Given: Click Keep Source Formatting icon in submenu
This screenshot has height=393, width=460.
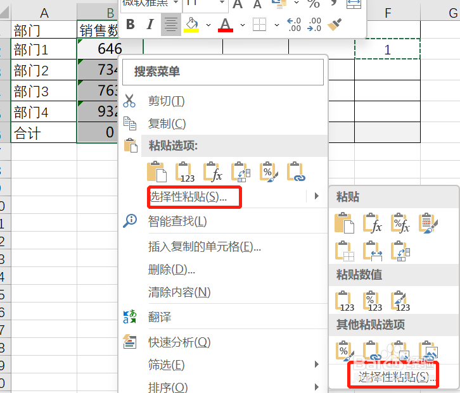Looking at the screenshot, I should point(428,223).
